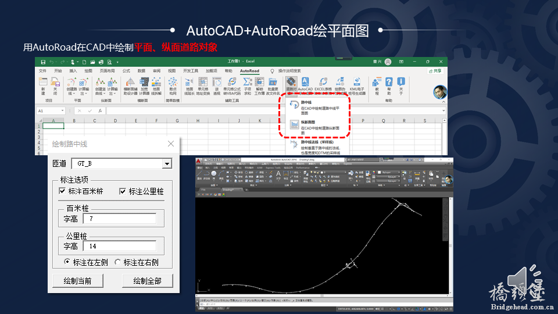The height and width of the screenshot is (314, 558).
Task: Switch to the 开始 ribbon tab
Action: coord(58,71)
